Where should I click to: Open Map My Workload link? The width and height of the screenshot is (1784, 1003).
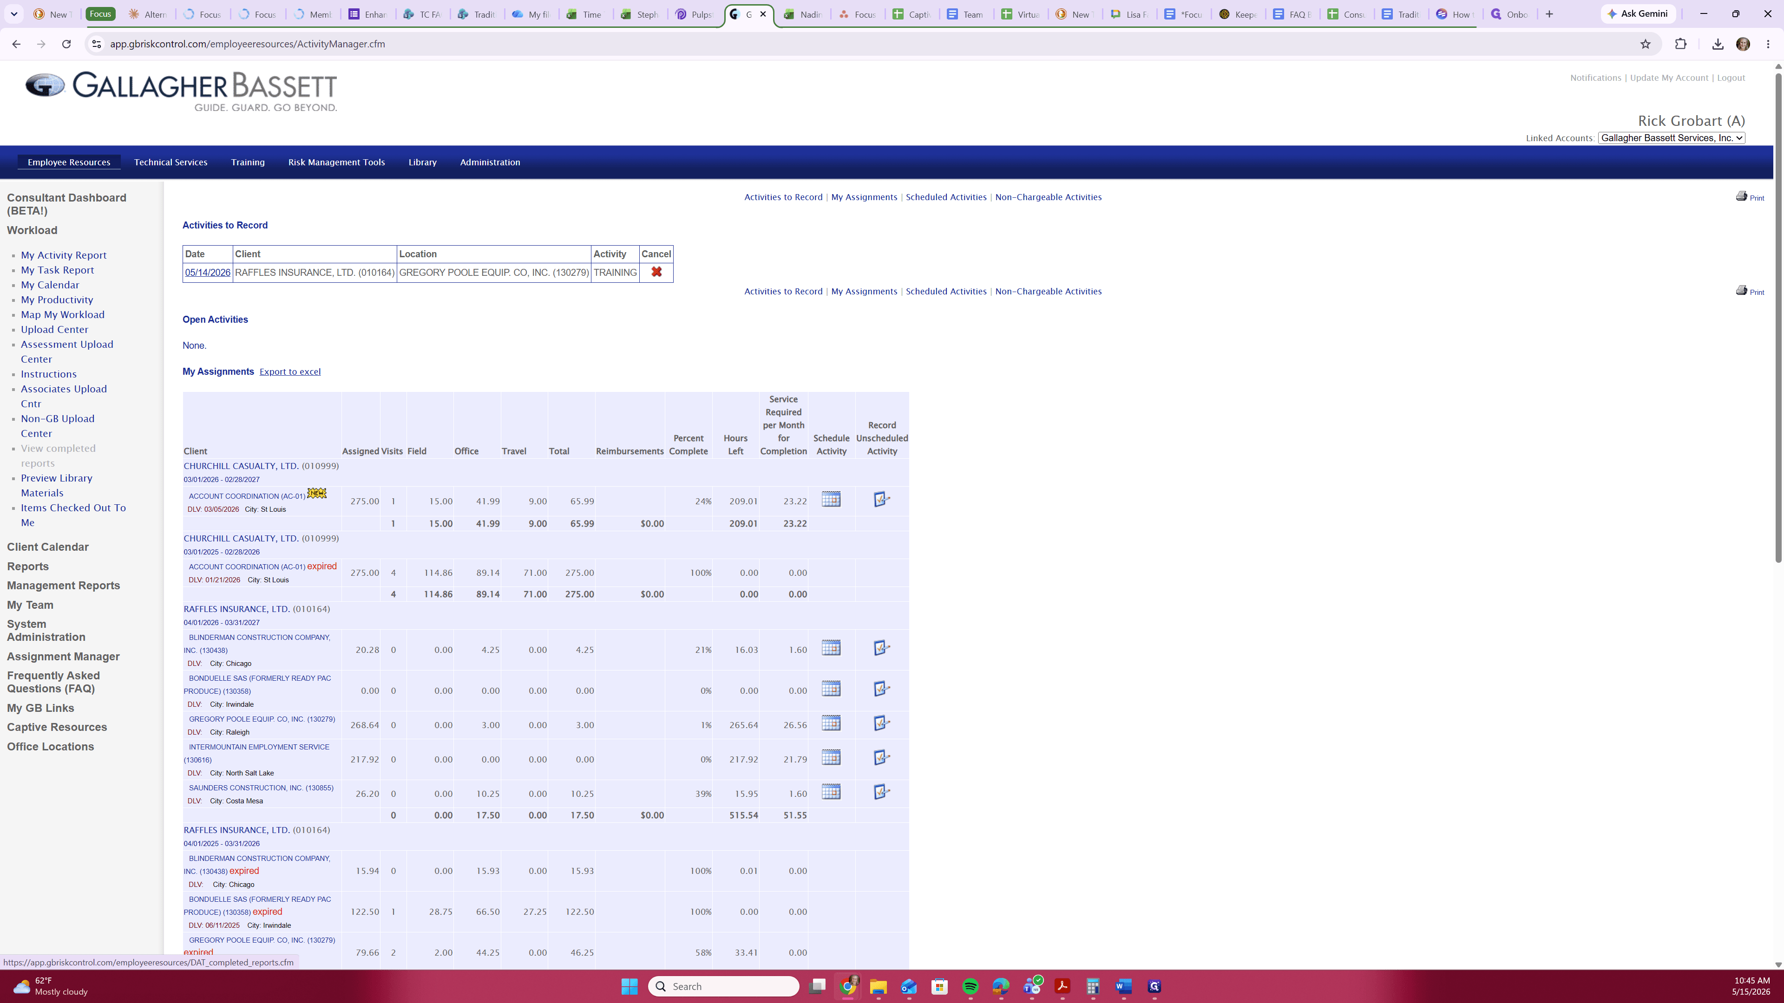click(x=62, y=314)
